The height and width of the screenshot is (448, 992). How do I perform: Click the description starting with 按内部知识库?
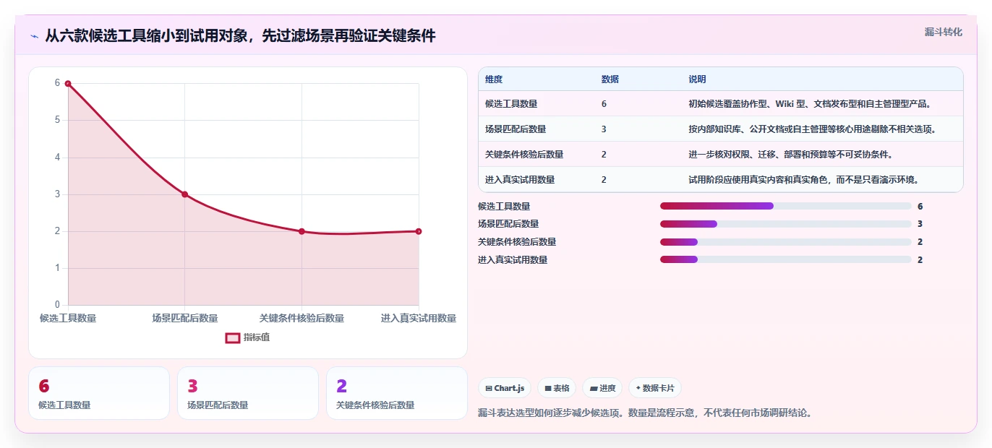pyautogui.click(x=813, y=129)
